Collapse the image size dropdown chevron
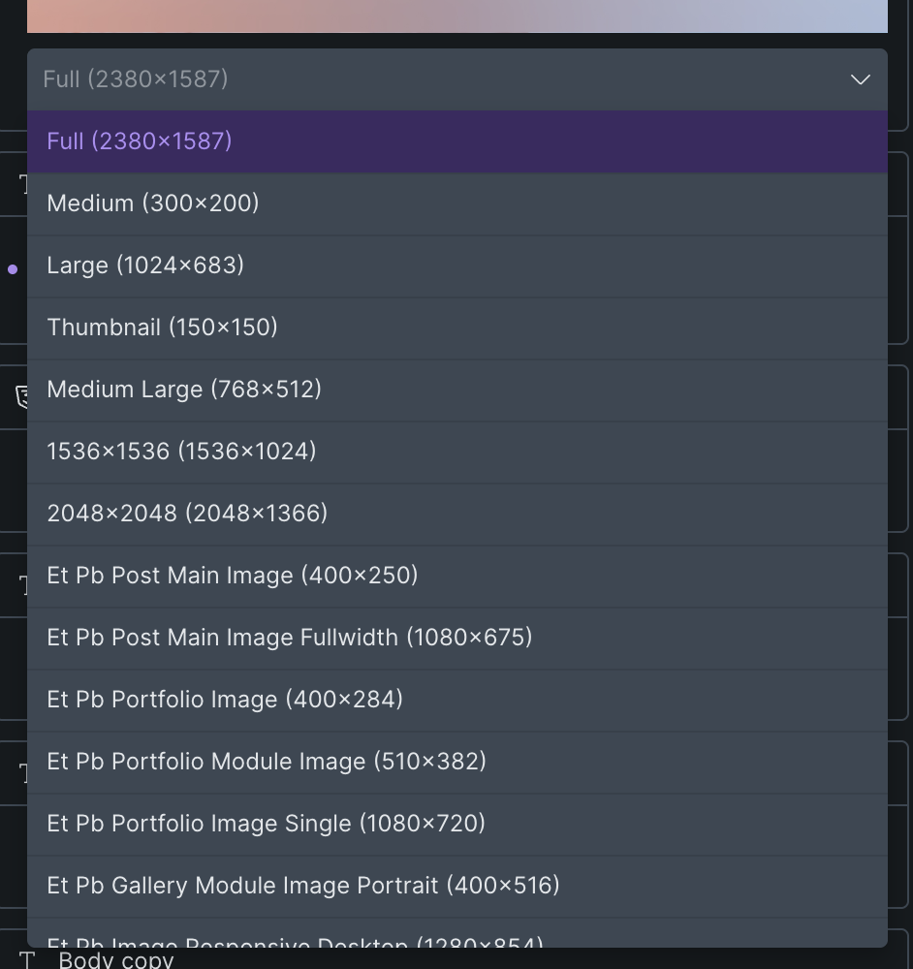Image resolution: width=913 pixels, height=969 pixels. [x=860, y=79]
